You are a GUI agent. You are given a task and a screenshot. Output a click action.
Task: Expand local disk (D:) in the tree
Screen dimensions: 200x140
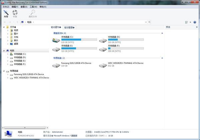click(x=8, y=58)
